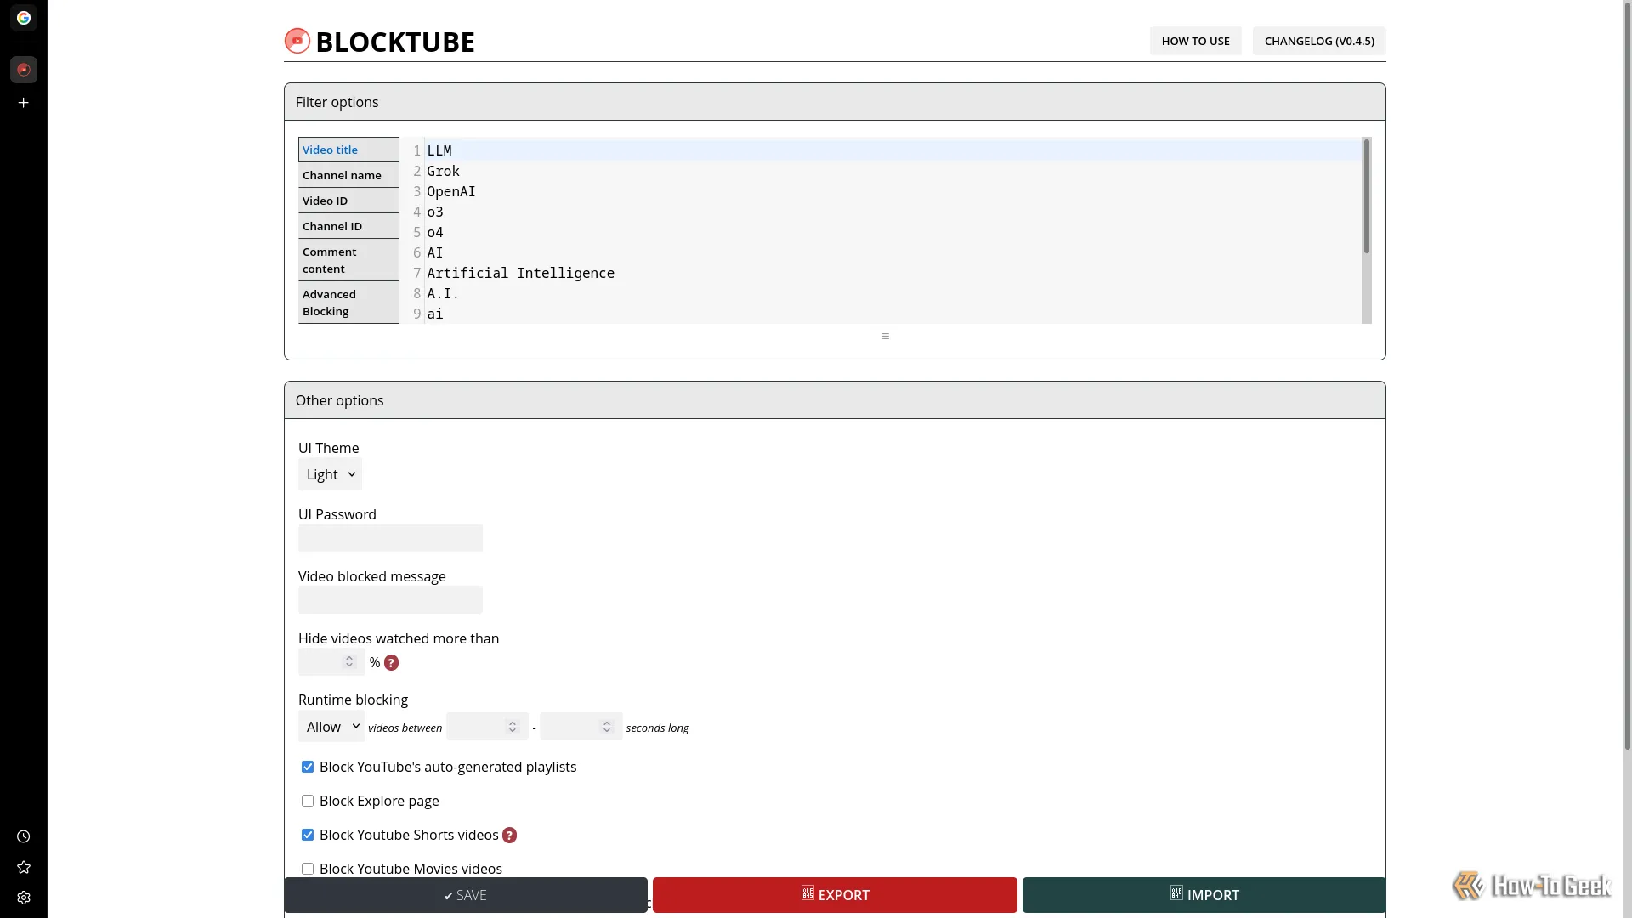Click the 'o3' filter line

(x=892, y=212)
